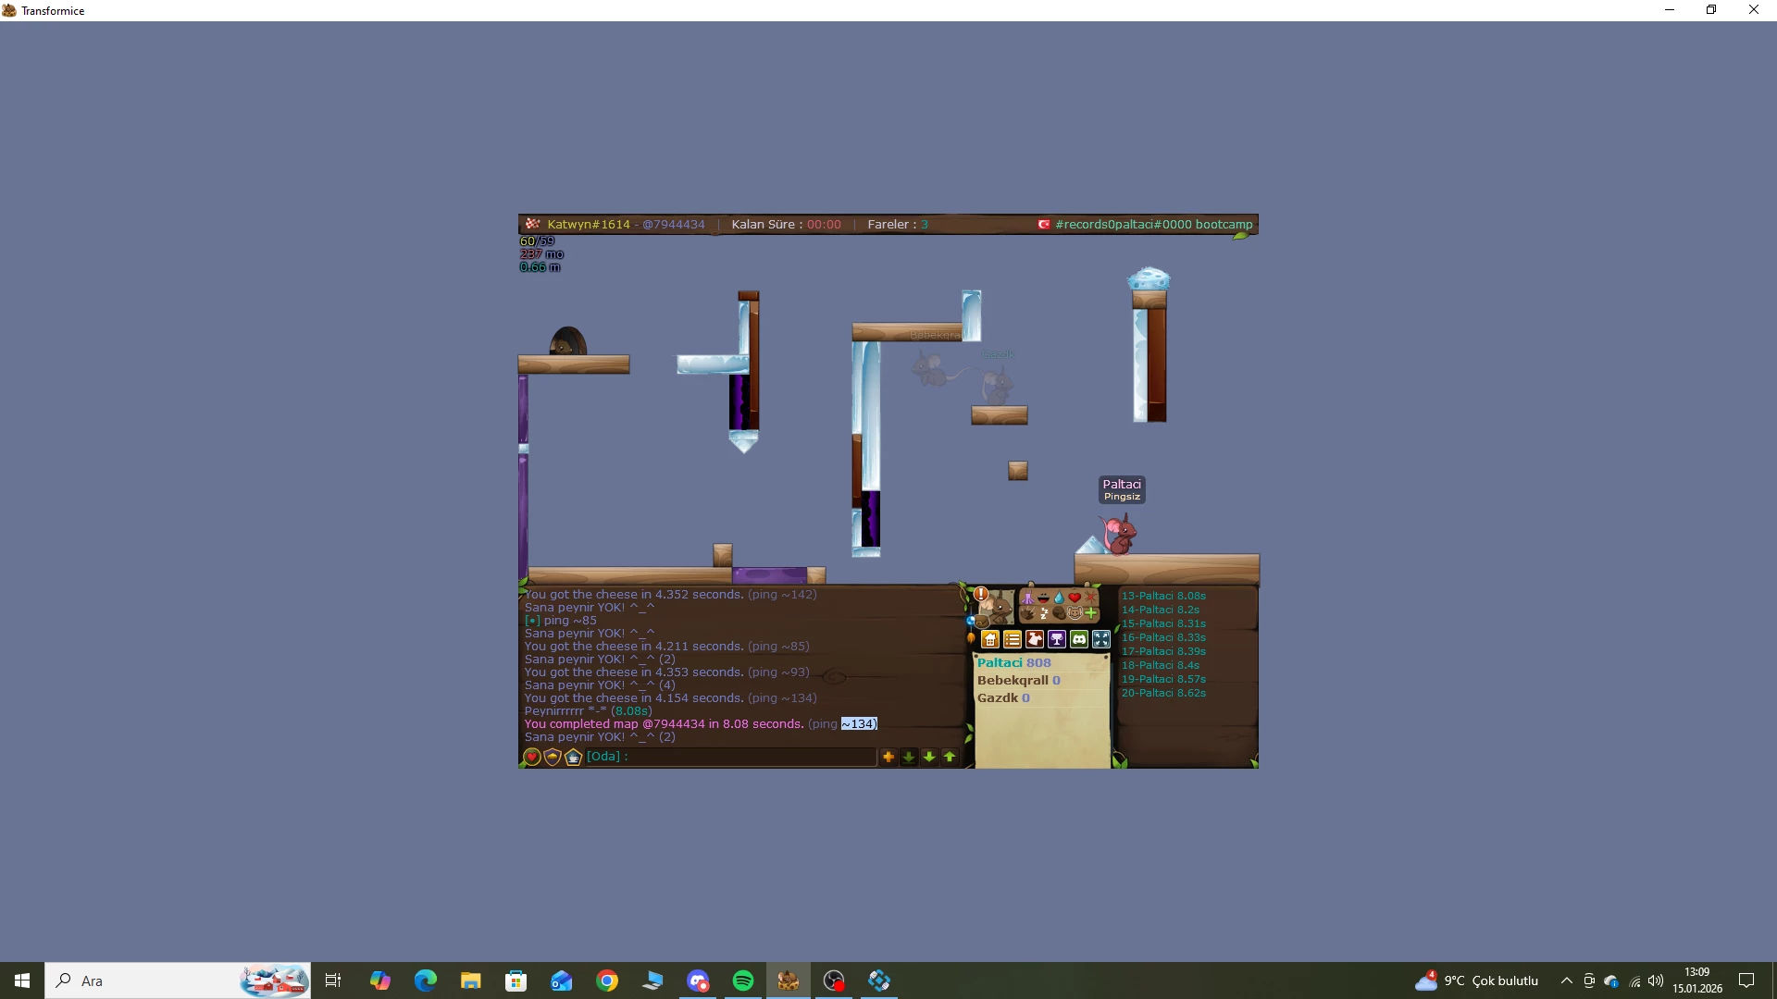Click the Ara taskbar search box

coord(178,980)
